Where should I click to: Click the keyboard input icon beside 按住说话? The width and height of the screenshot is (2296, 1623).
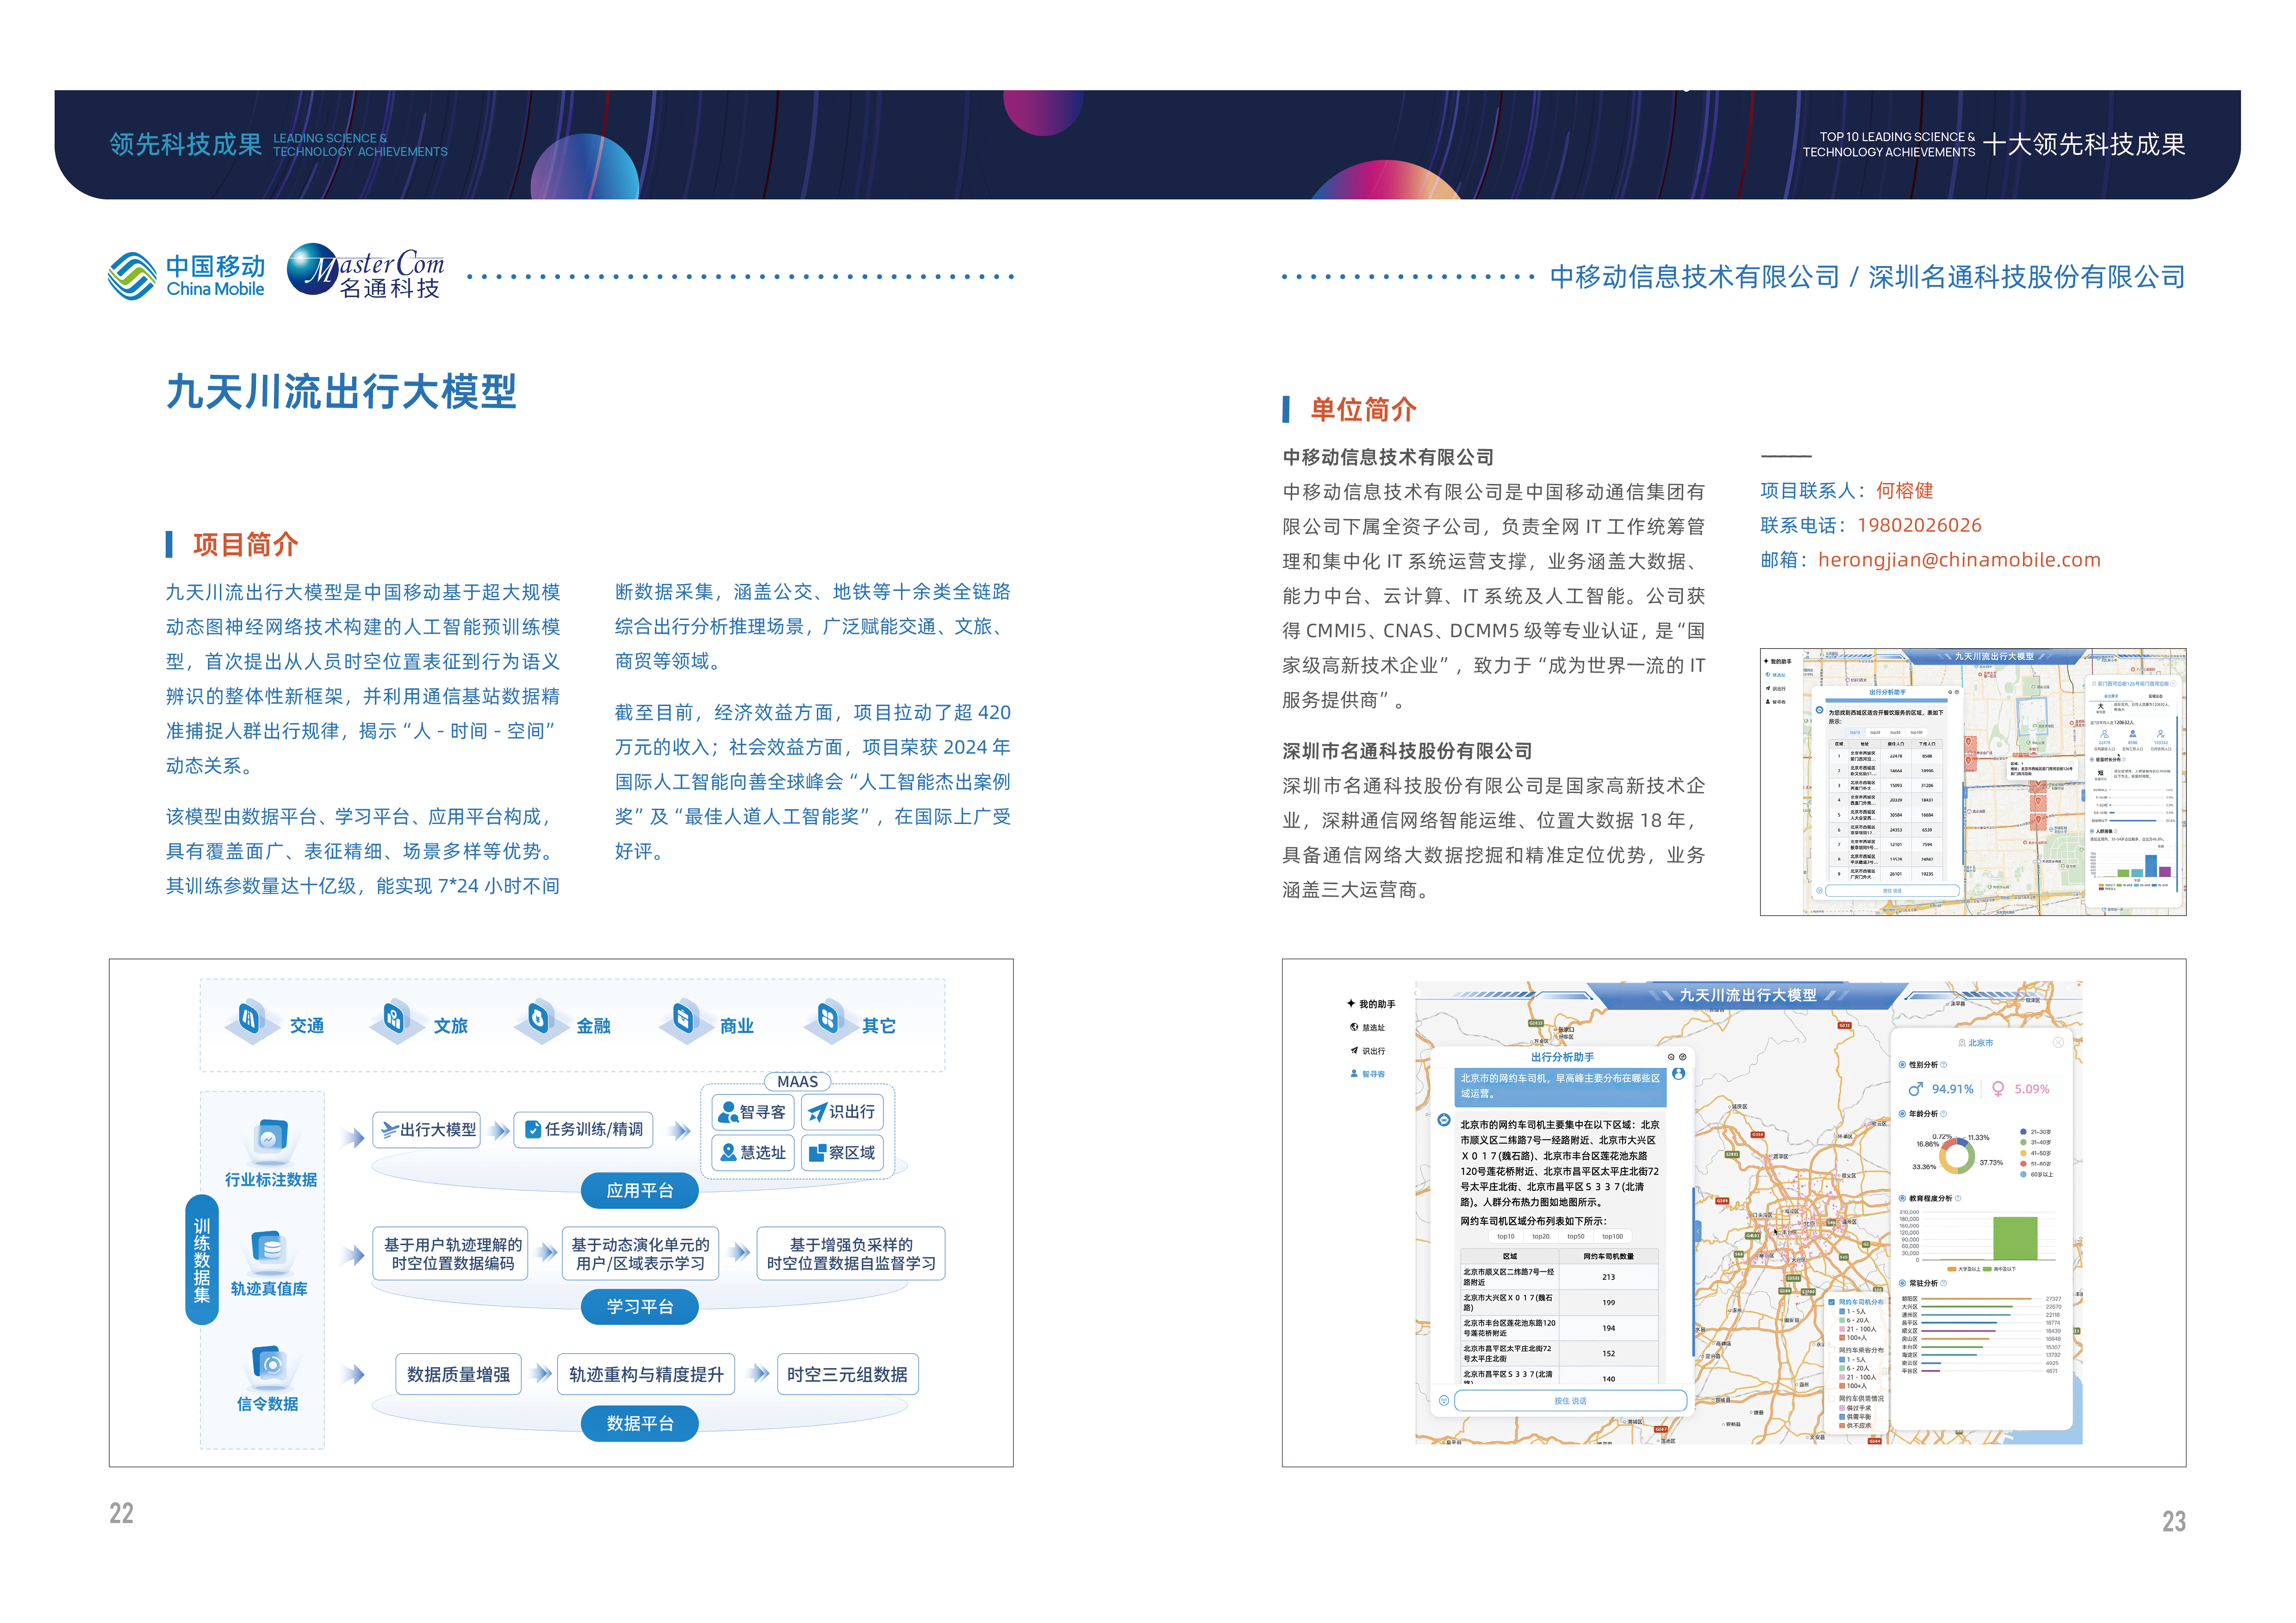(x=1443, y=1400)
